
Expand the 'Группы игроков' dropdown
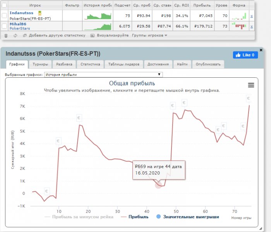pos(149,36)
